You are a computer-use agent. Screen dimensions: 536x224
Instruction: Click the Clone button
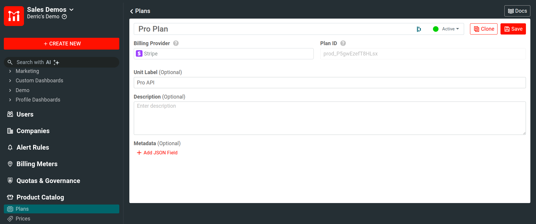(x=484, y=29)
